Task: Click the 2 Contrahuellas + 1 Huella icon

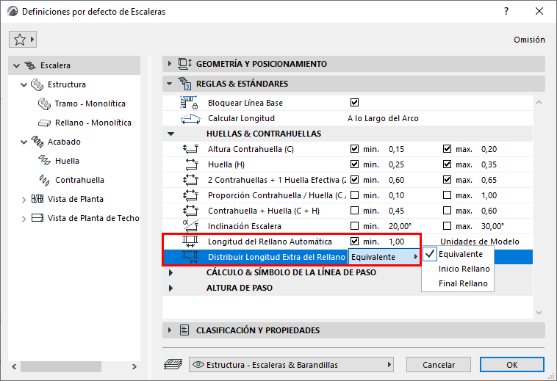Action: (191, 180)
